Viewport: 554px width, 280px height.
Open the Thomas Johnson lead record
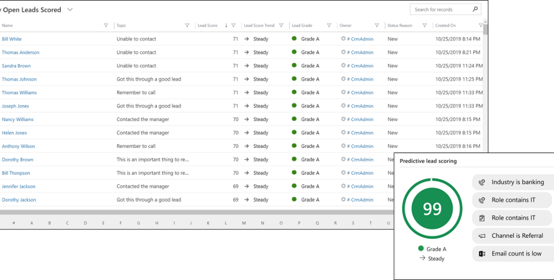pos(19,79)
